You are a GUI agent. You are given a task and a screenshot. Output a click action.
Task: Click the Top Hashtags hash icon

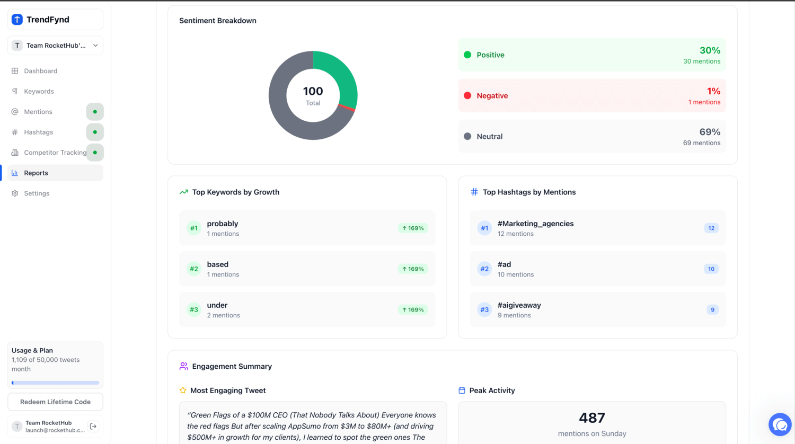click(x=474, y=192)
